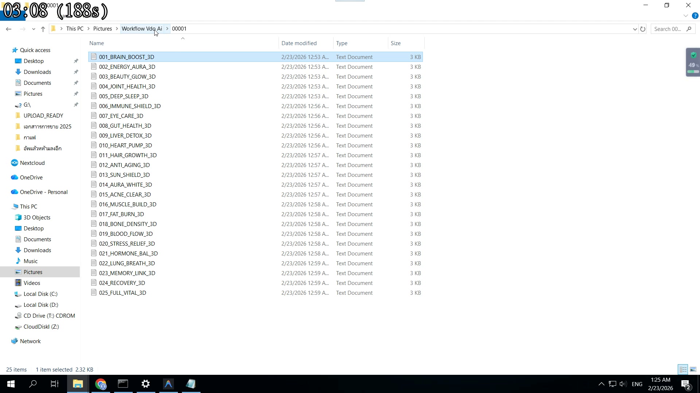Image resolution: width=700 pixels, height=393 pixels.
Task: Open the address bar history dropdown
Action: pyautogui.click(x=635, y=29)
